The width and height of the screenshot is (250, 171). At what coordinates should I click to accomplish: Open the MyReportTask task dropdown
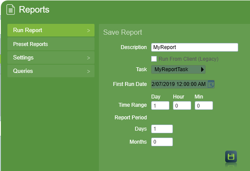tap(178, 69)
